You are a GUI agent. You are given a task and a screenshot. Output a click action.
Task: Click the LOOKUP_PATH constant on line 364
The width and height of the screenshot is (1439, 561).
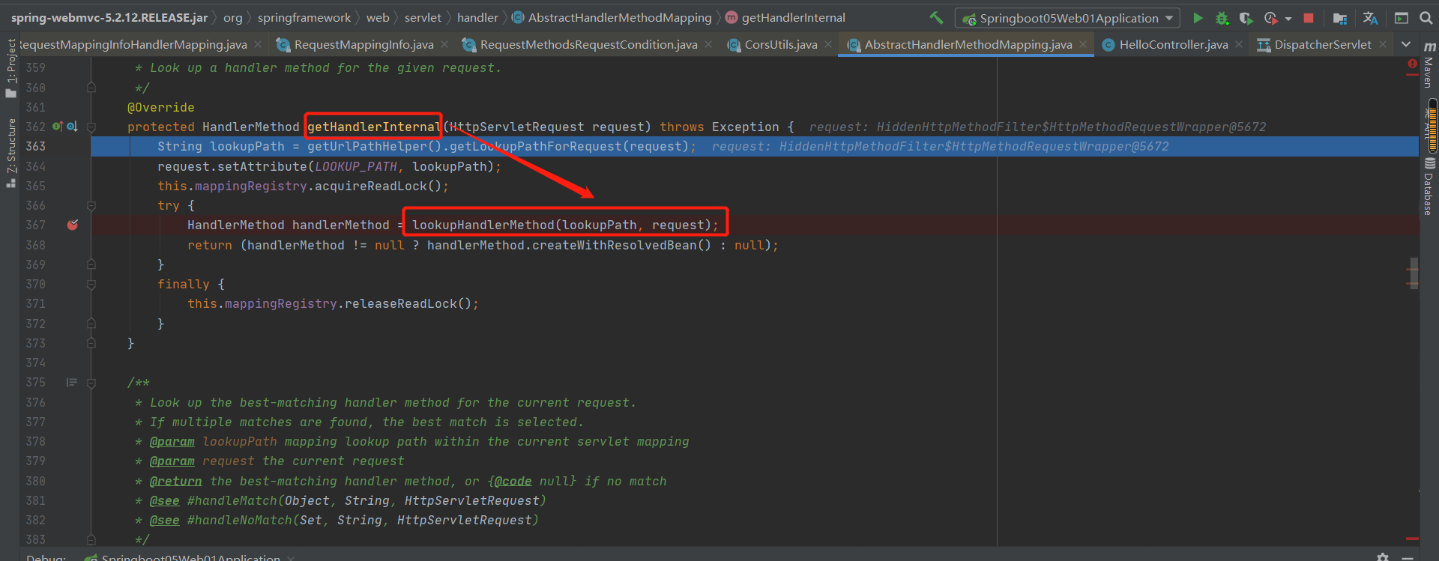point(355,166)
